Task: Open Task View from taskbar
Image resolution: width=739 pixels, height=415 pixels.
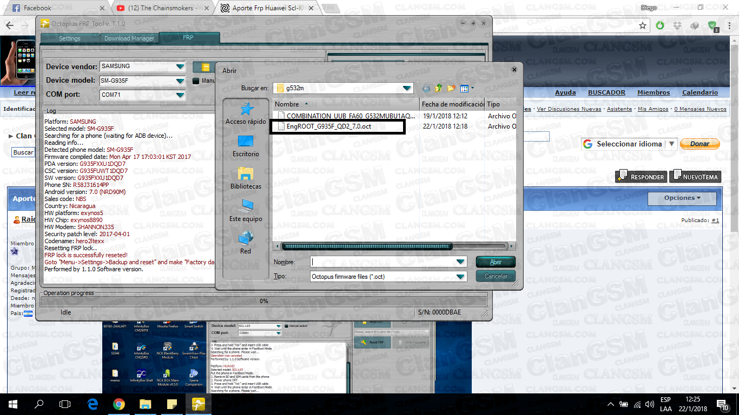Action: (x=65, y=404)
